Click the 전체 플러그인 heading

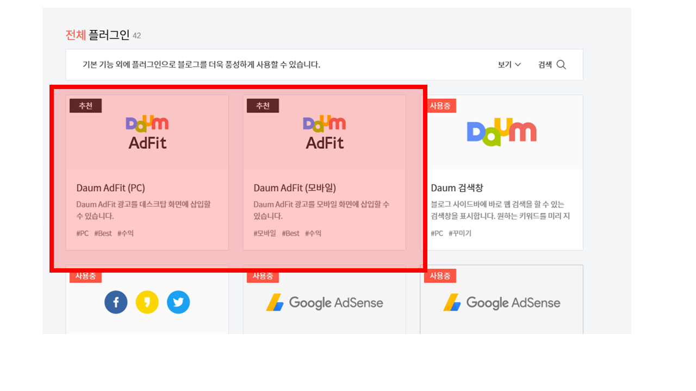pyautogui.click(x=97, y=35)
